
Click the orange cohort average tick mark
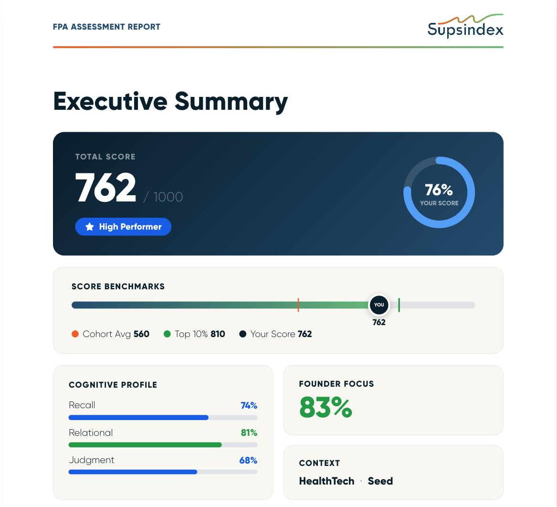(298, 305)
